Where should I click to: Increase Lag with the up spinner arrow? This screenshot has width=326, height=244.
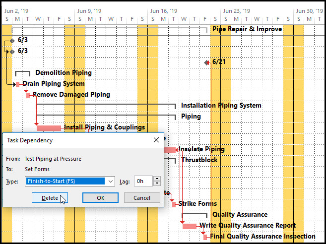[157, 179]
